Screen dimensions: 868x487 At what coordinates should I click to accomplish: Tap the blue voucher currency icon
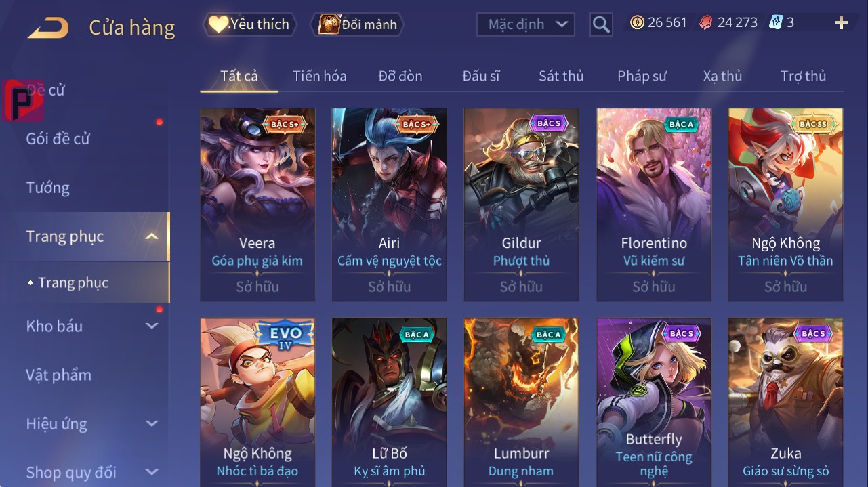pos(776,22)
